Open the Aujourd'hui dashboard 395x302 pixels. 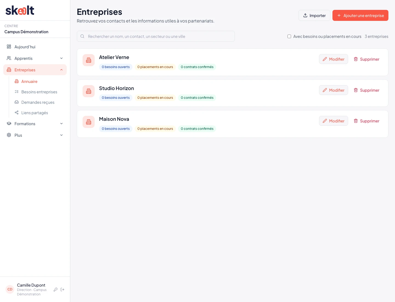tap(35, 47)
